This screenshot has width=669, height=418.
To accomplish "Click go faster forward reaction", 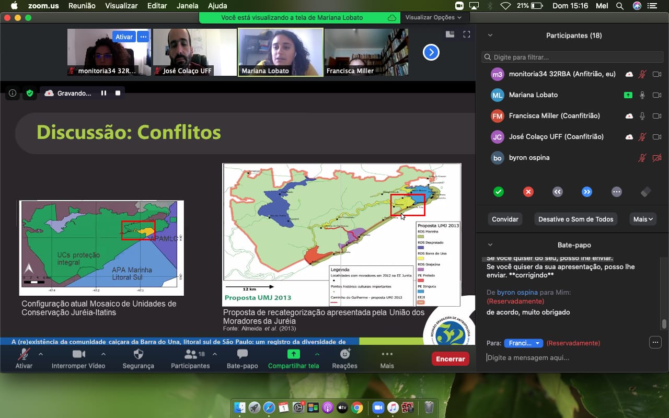I will [587, 192].
